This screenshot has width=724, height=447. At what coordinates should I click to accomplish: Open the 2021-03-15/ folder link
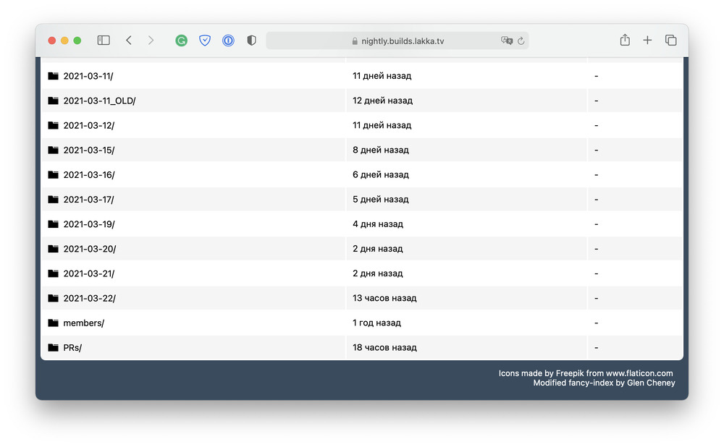tap(88, 150)
